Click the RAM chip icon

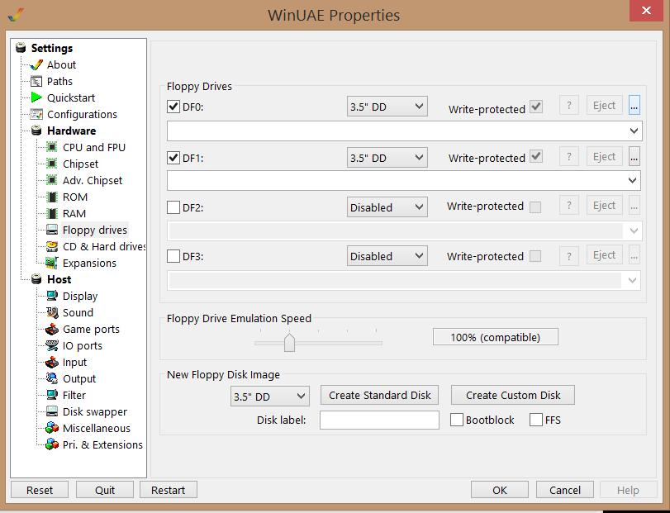[52, 214]
